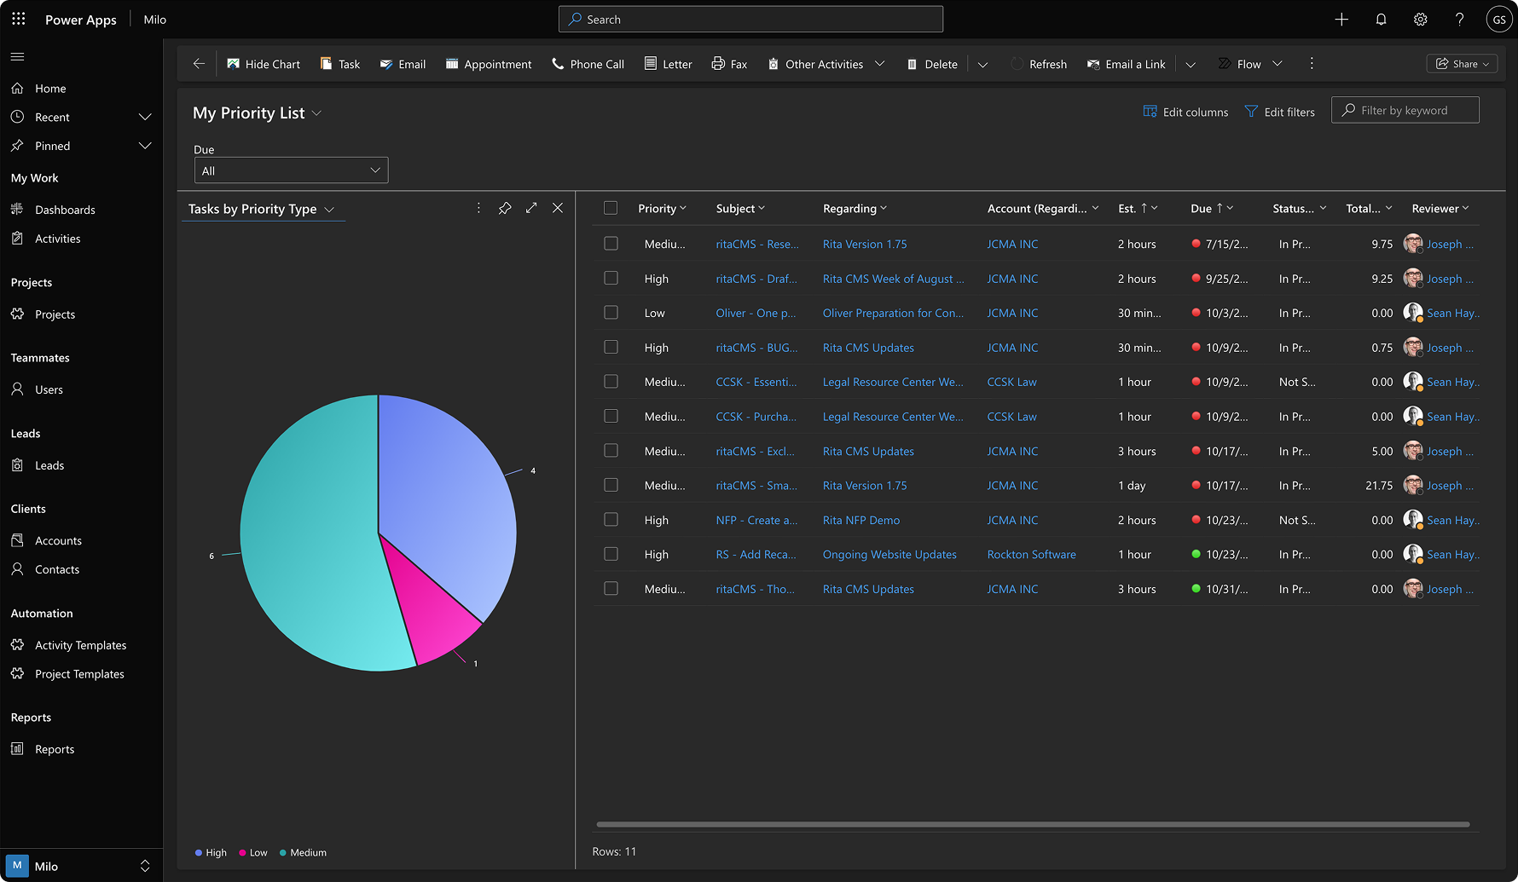Image resolution: width=1518 pixels, height=882 pixels.
Task: Expand the chart to full view
Action: [x=531, y=208]
